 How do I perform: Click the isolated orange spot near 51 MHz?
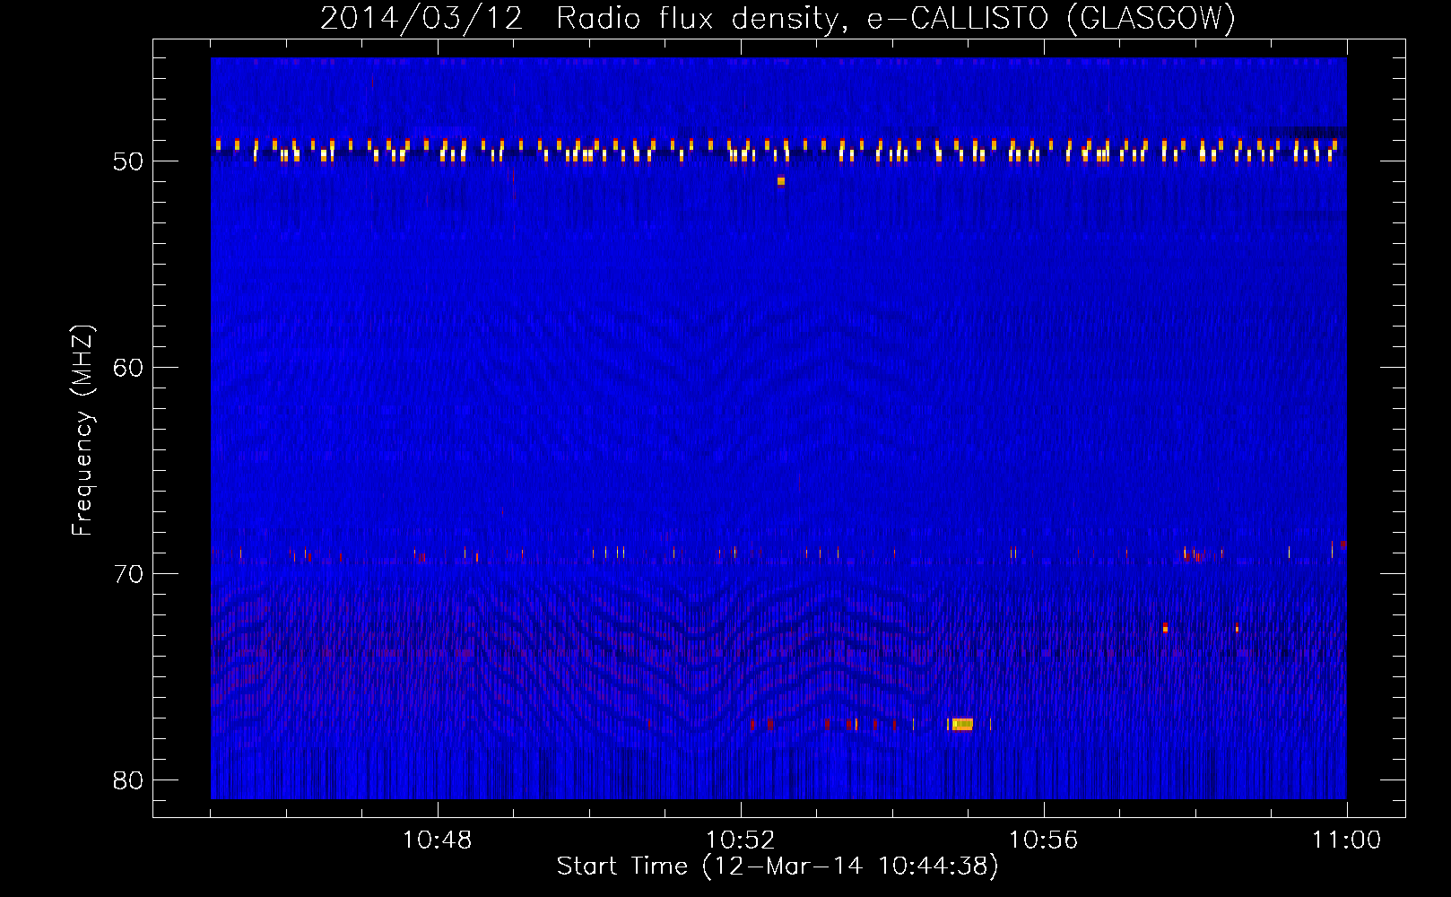point(781,181)
